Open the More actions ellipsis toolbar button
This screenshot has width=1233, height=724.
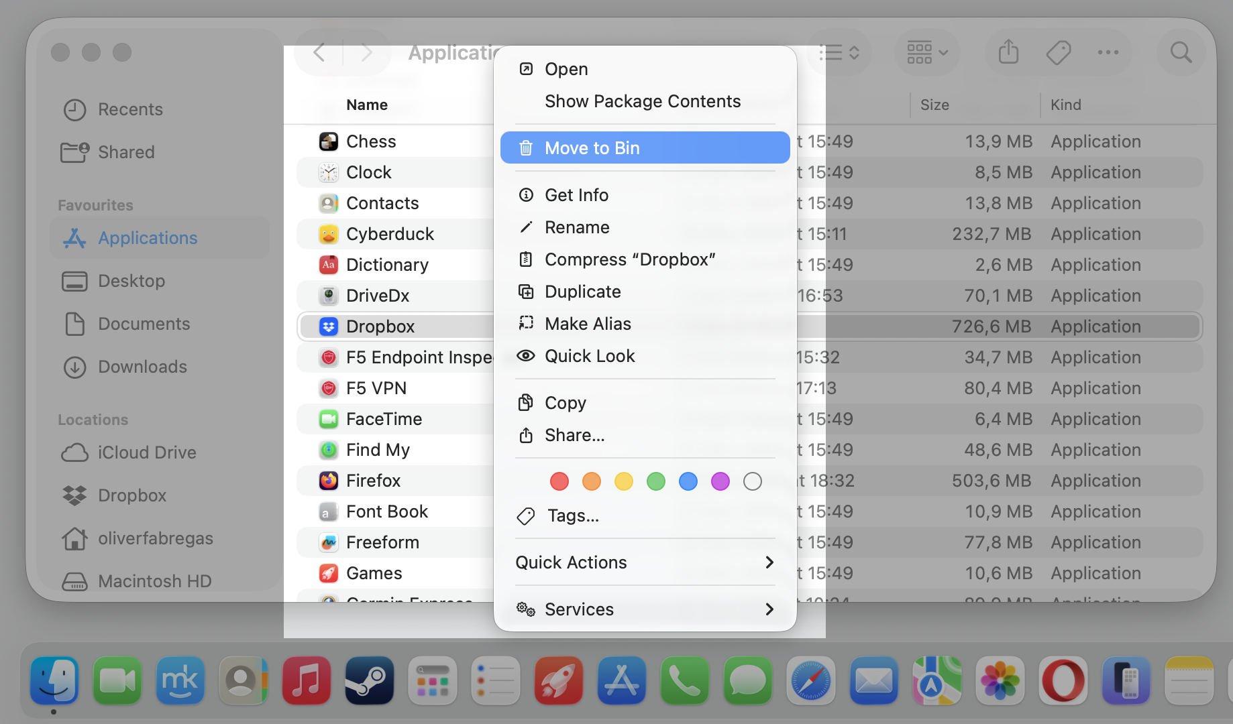click(1108, 52)
